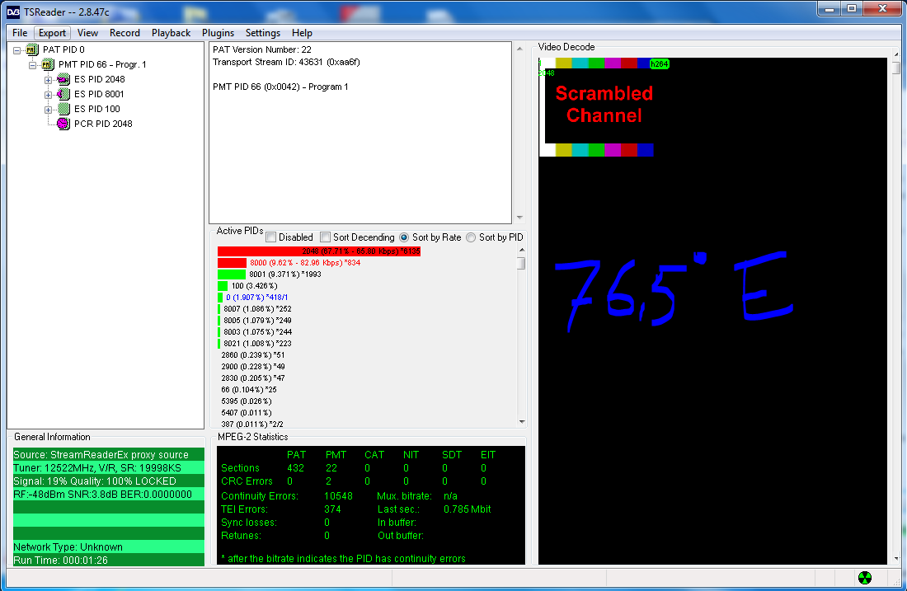Click the PAT PID 0 table icon

32,49
